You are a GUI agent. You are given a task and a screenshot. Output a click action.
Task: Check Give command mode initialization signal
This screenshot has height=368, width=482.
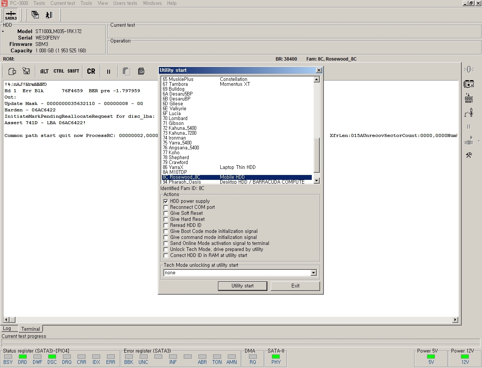pos(166,237)
